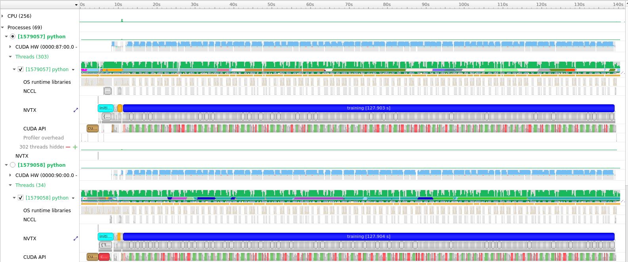Expand the CPU (256) row

tap(3, 16)
